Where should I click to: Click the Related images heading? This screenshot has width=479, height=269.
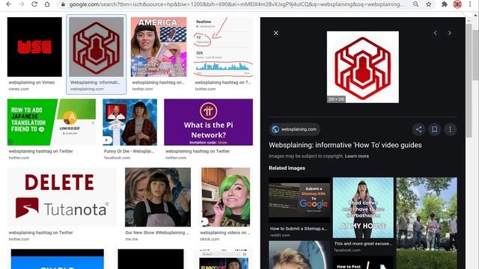287,168
